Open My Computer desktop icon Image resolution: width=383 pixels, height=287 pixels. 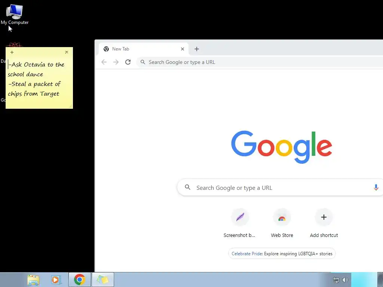[x=15, y=14]
